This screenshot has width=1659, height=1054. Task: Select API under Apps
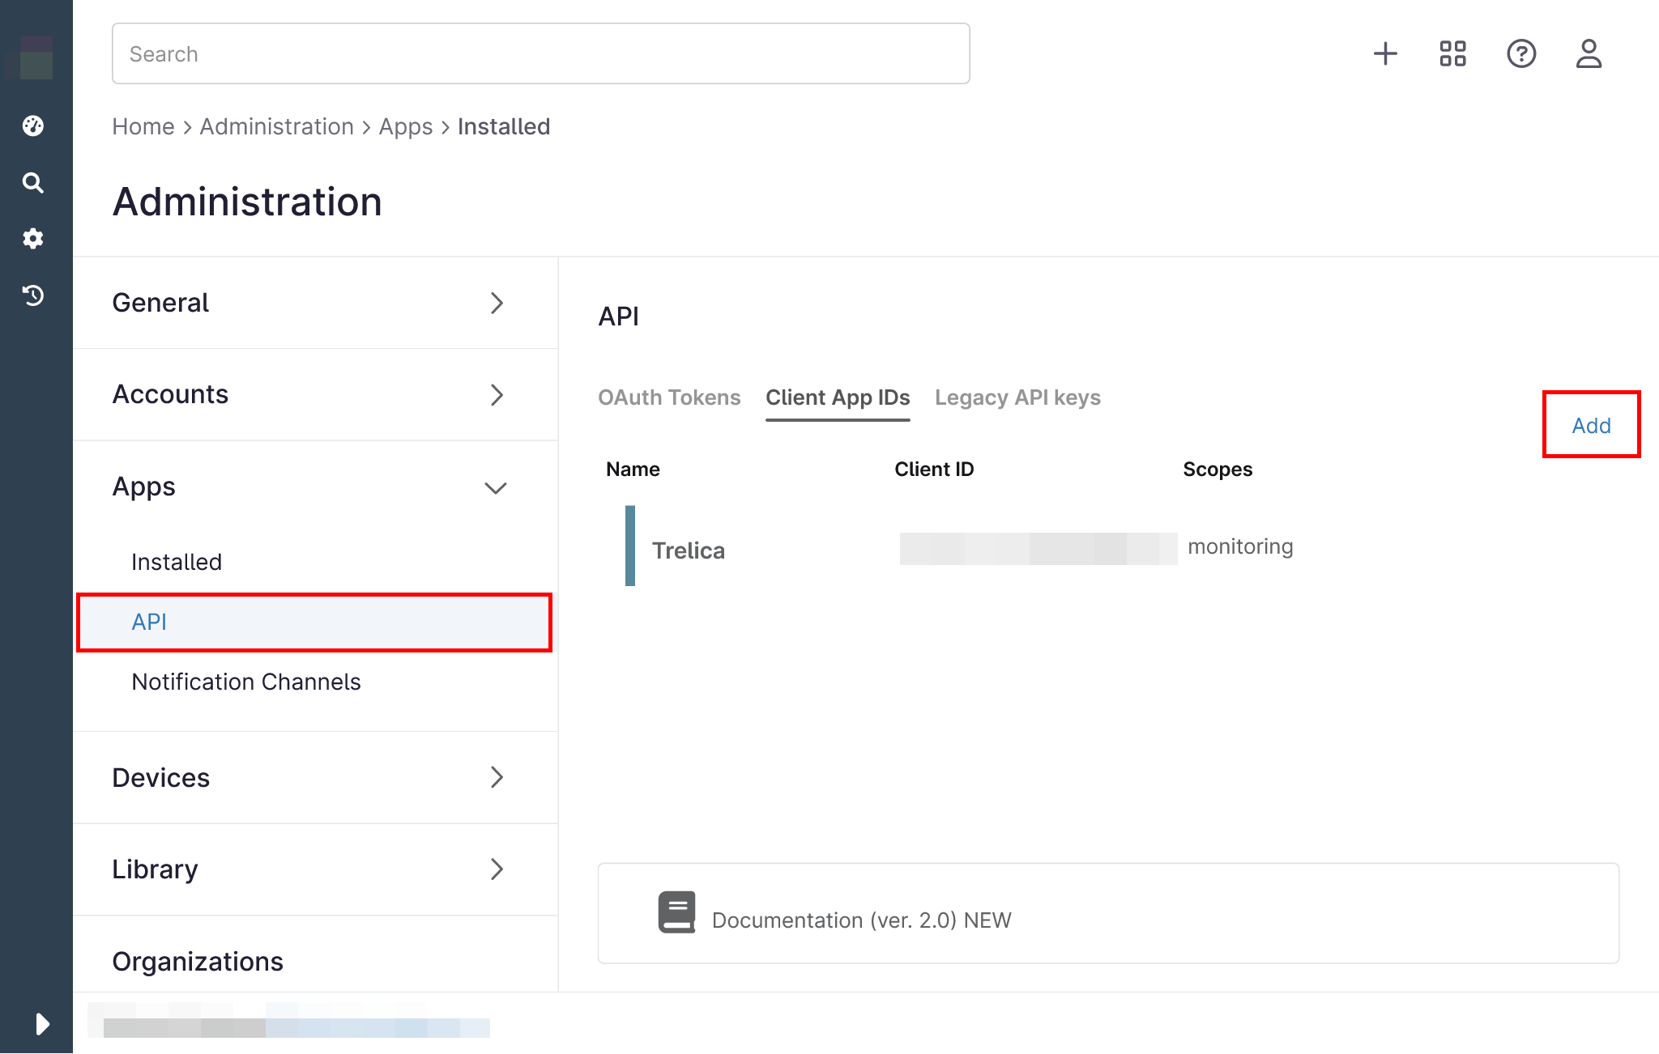pyautogui.click(x=315, y=622)
